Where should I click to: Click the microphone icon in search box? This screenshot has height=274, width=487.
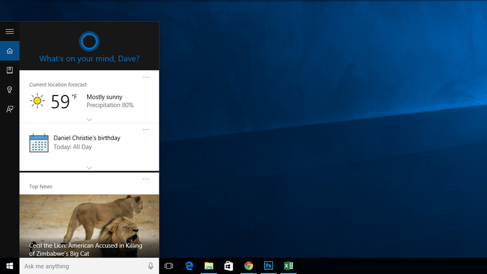[150, 266]
